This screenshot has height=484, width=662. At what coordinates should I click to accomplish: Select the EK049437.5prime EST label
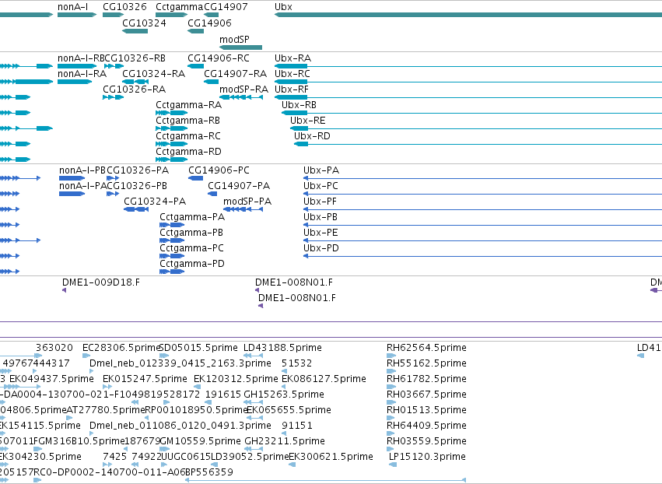point(51,379)
